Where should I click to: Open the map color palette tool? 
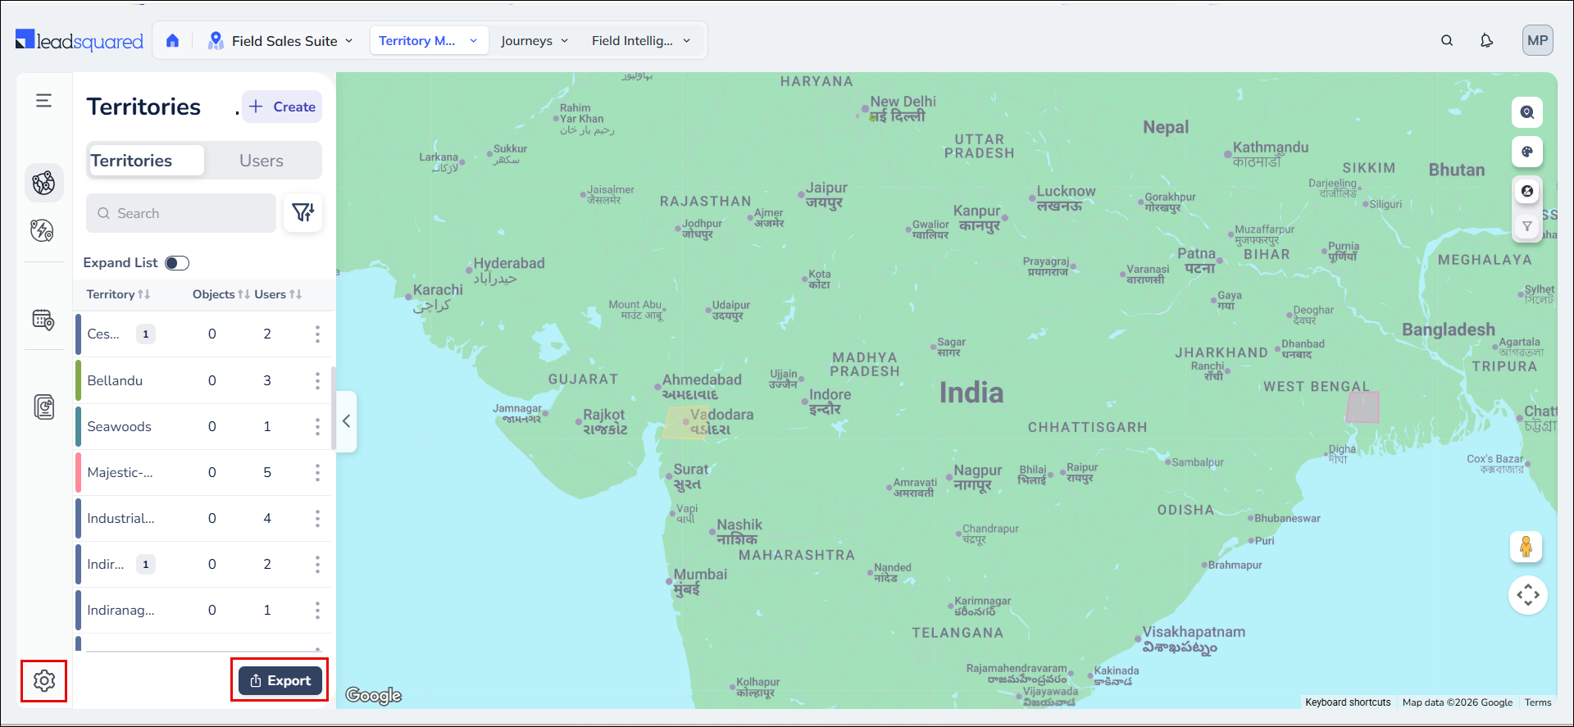(1526, 152)
